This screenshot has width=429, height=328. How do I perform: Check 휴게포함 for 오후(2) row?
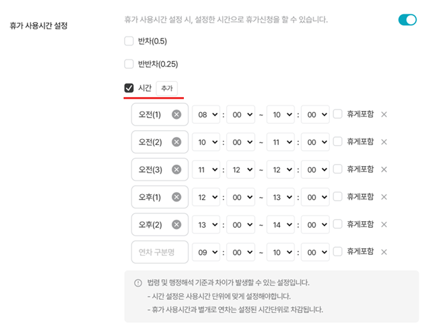(338, 224)
